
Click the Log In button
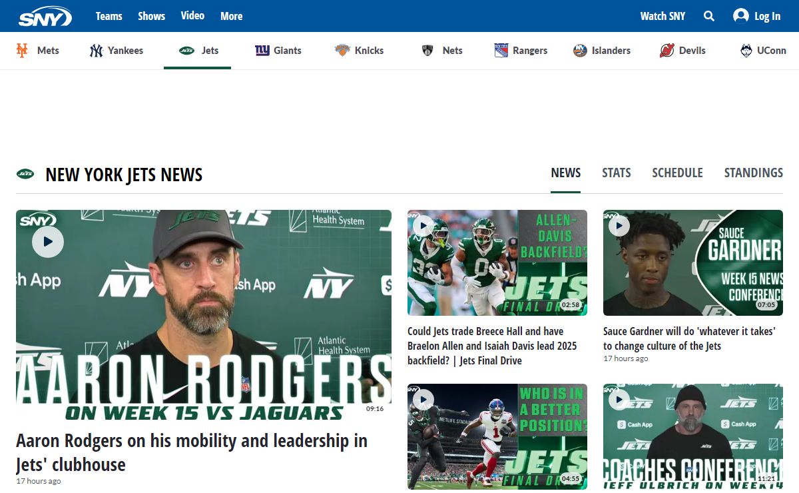pos(767,16)
